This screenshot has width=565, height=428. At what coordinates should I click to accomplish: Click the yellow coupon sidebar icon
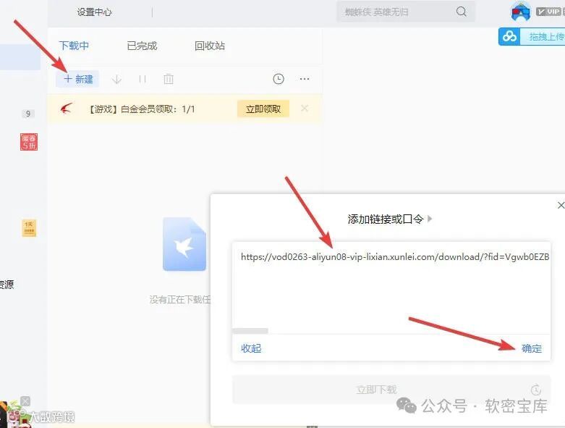[29, 228]
